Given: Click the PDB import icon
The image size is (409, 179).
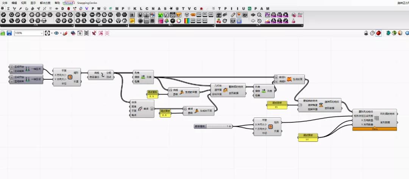Looking at the screenshot, I should pyautogui.click(x=199, y=15).
